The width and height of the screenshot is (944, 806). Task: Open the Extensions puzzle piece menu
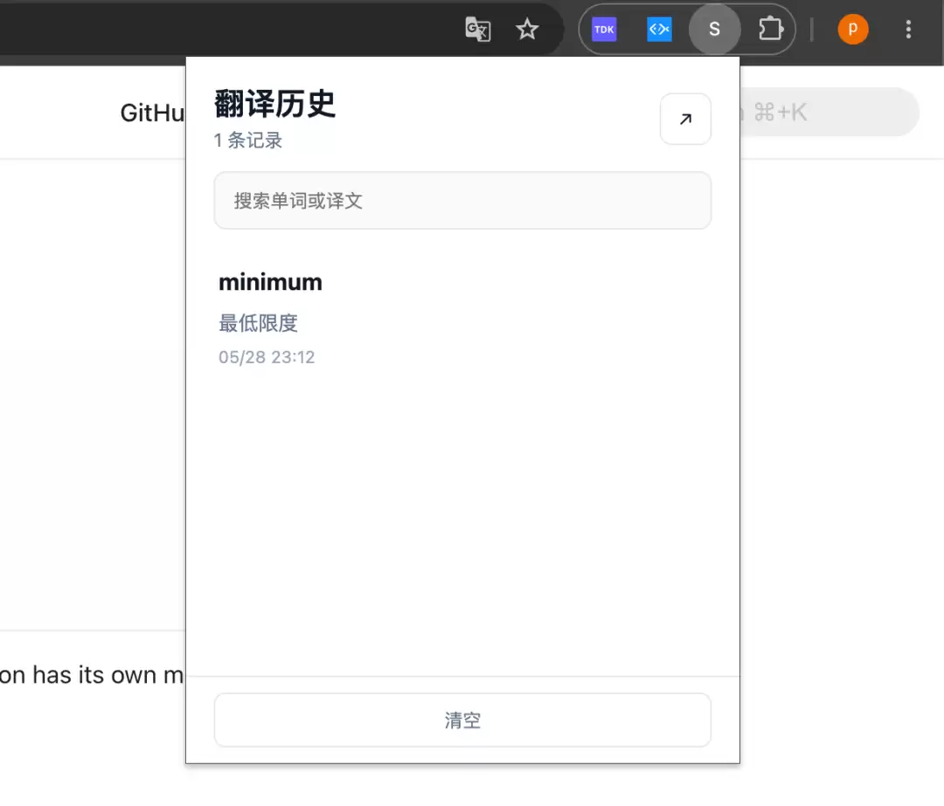[770, 29]
